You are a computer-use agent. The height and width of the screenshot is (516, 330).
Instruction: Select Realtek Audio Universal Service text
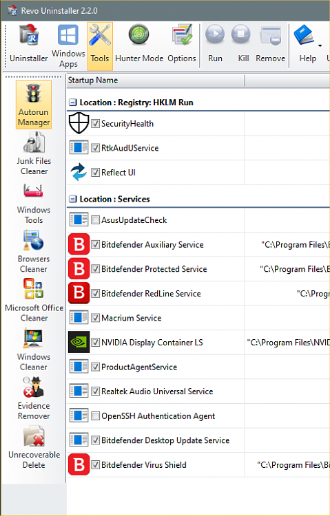tap(157, 391)
